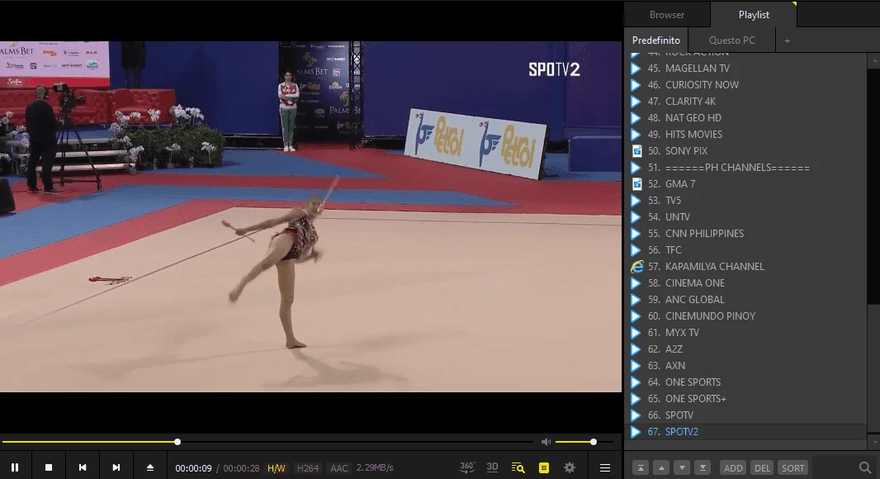
Task: Click the gymnastics video display area
Action: (311, 216)
